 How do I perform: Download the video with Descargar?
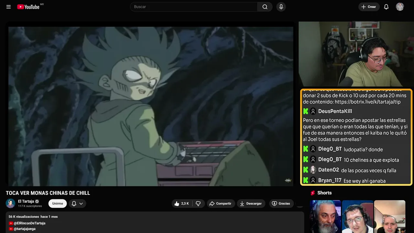tap(251, 204)
